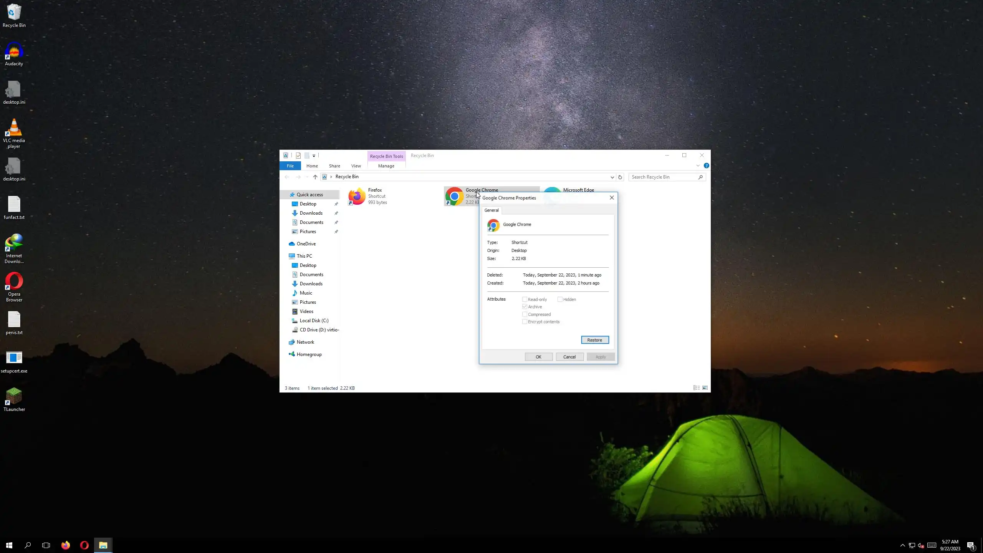The width and height of the screenshot is (983, 553).
Task: Toggle the Read-only attribute checkbox
Action: 525,299
